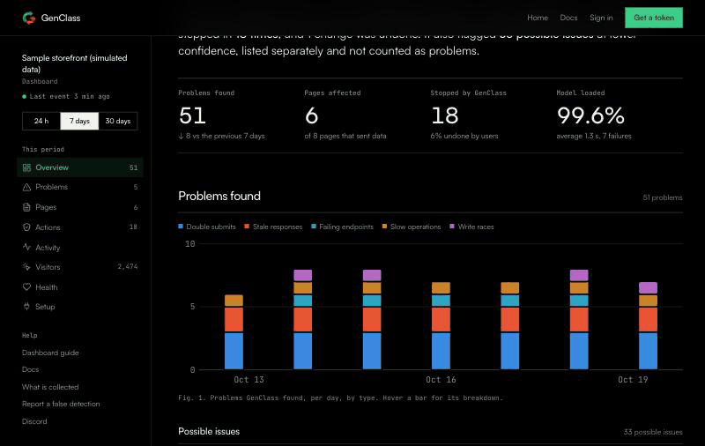Click the Oct 19 stacked bar
Screen dimensions: 705x446
point(648,325)
